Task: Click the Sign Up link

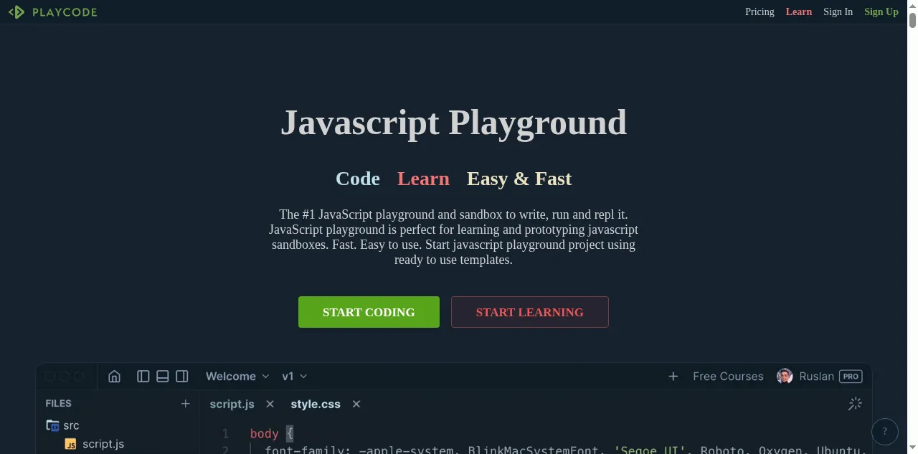Action: (x=881, y=11)
